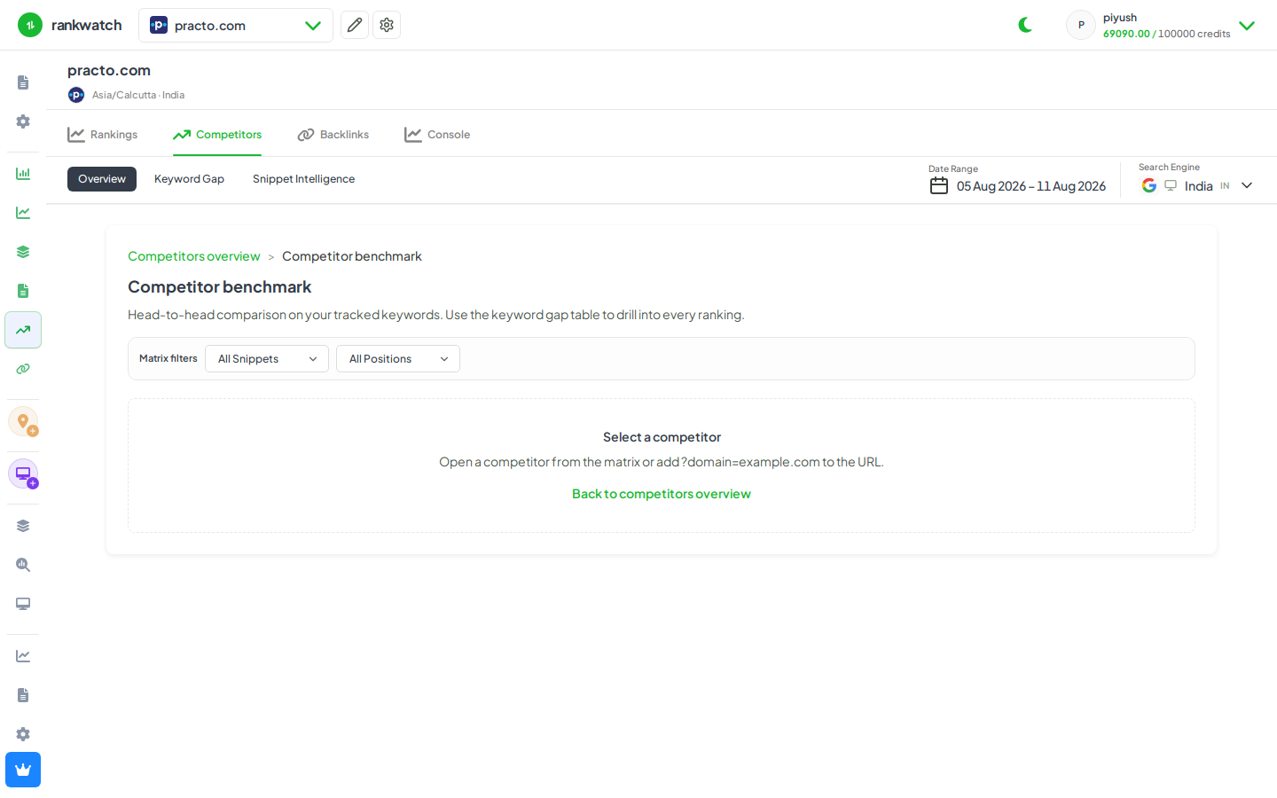
Task: Click the Competitors overview breadcrumb link
Action: coord(194,256)
